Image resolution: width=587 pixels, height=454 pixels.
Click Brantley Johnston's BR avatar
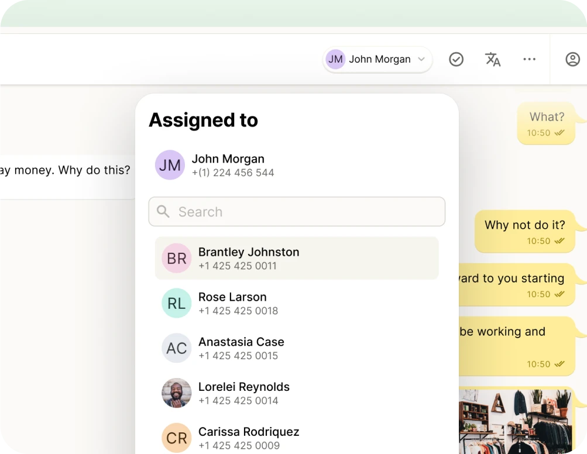pyautogui.click(x=176, y=258)
